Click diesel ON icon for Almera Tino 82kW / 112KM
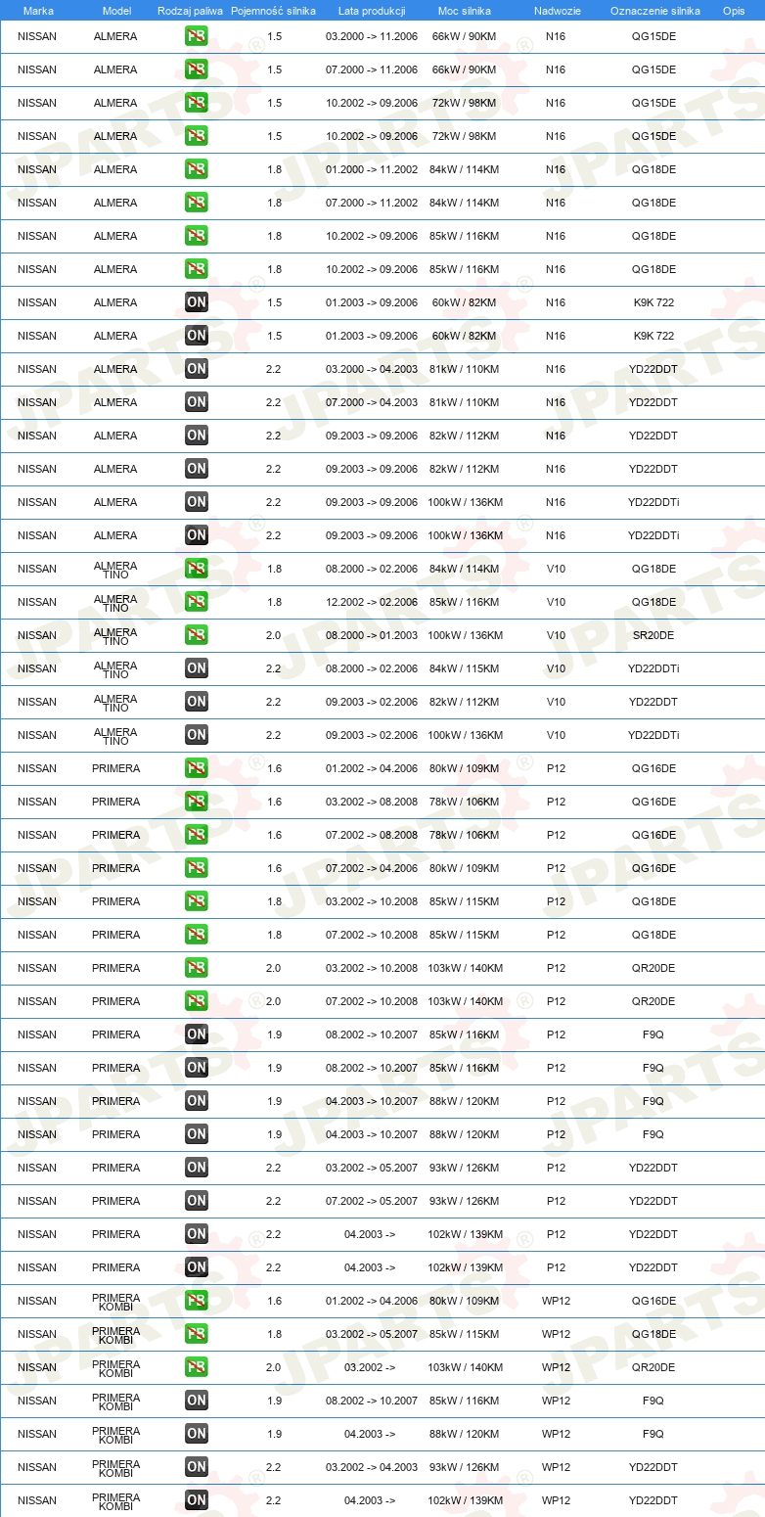The image size is (765, 1517). [196, 702]
